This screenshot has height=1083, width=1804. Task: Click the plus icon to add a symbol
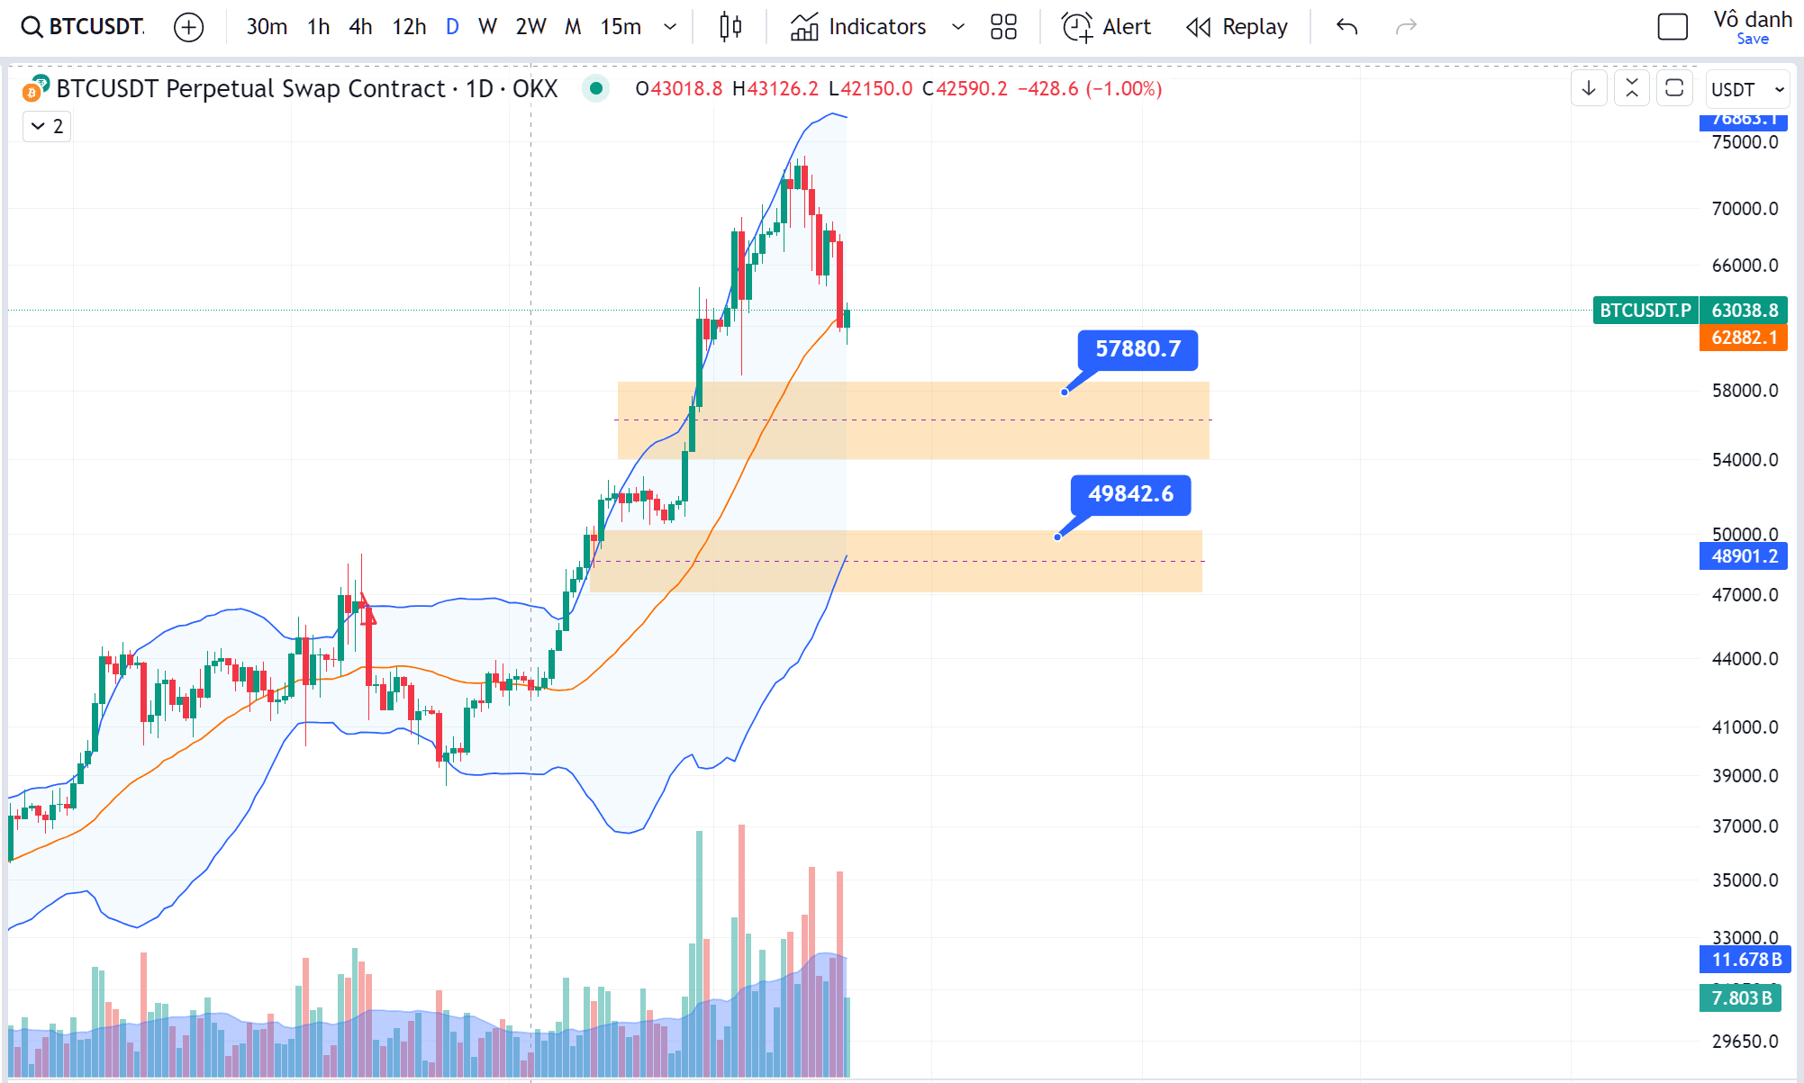coord(188,27)
